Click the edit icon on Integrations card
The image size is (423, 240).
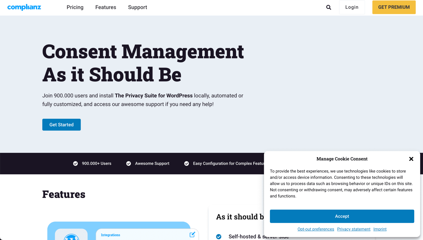(x=192, y=234)
